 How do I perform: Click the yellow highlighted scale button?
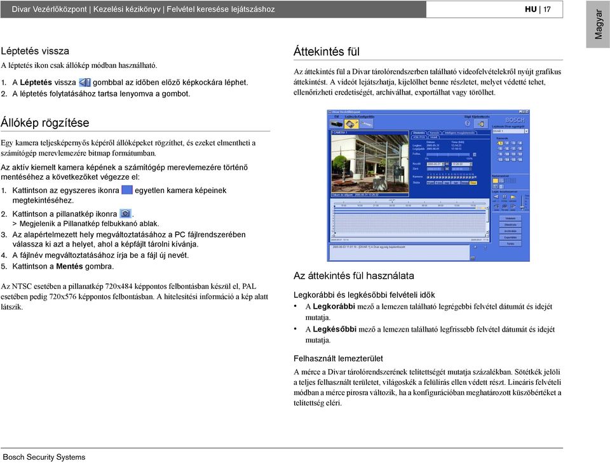(x=473, y=183)
